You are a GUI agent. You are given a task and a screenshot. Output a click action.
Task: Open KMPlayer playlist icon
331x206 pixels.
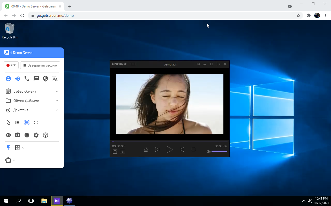coord(115,152)
